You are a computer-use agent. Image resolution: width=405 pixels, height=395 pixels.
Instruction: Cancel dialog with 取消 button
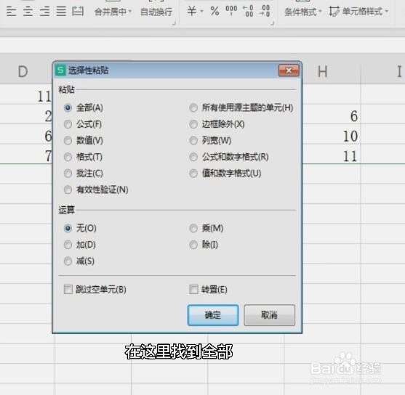(270, 315)
